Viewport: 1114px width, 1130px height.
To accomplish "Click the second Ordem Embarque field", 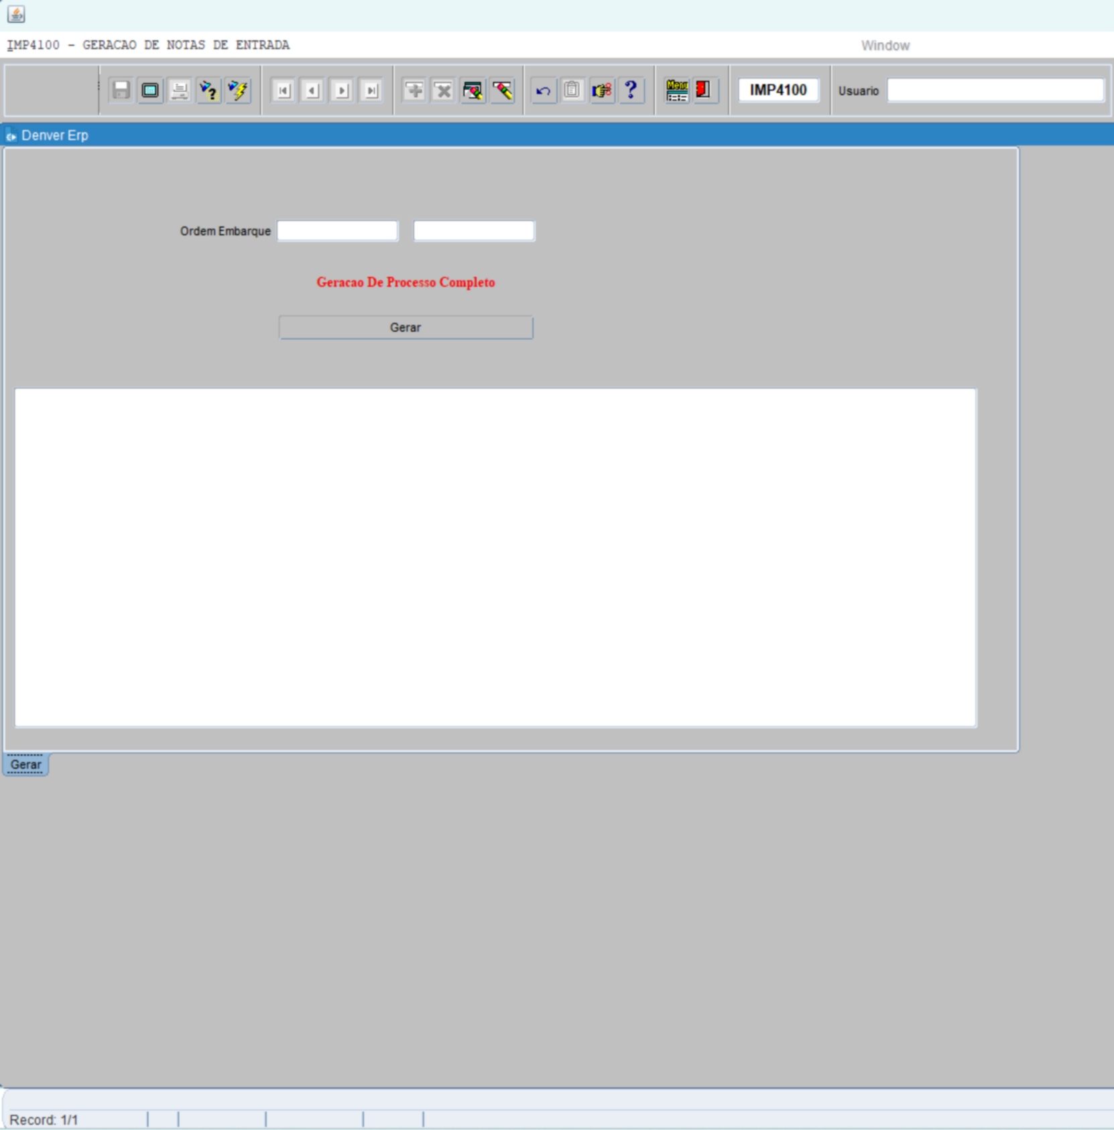I will click(474, 231).
